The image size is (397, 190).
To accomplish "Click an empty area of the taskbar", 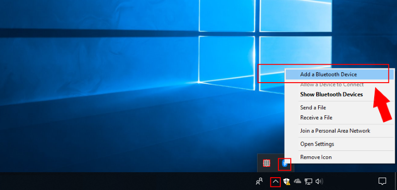I will coord(127,181).
